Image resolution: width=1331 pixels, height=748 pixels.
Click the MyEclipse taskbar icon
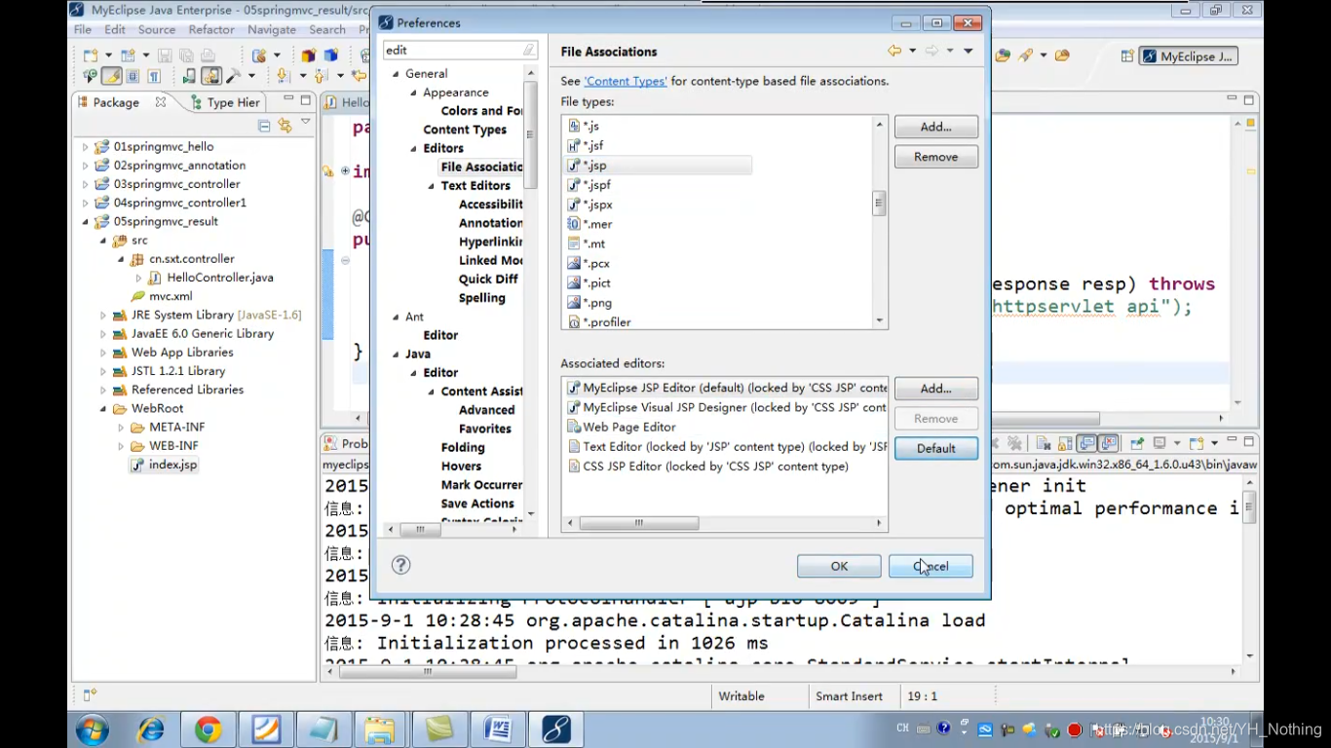(x=556, y=729)
